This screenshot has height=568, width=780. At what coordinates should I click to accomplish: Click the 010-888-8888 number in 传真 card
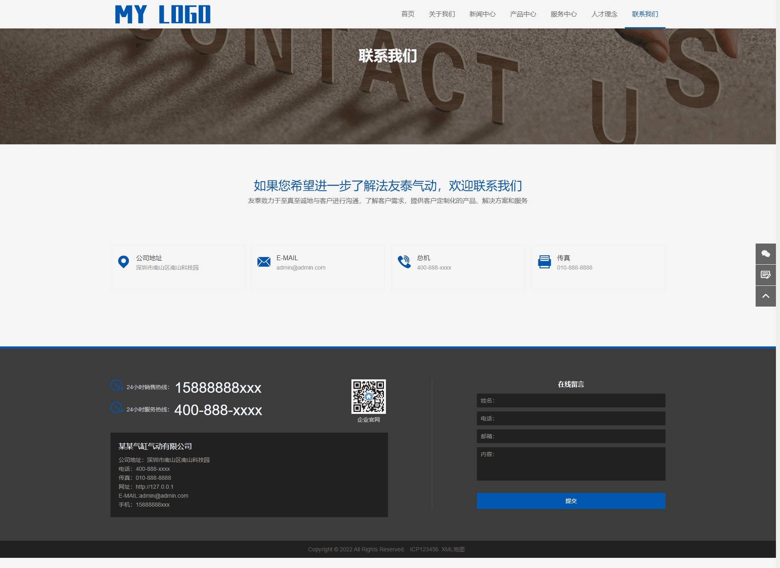[574, 268]
